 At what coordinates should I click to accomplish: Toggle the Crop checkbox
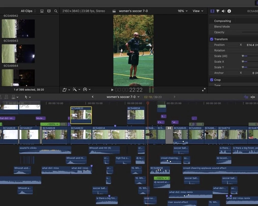point(212,80)
